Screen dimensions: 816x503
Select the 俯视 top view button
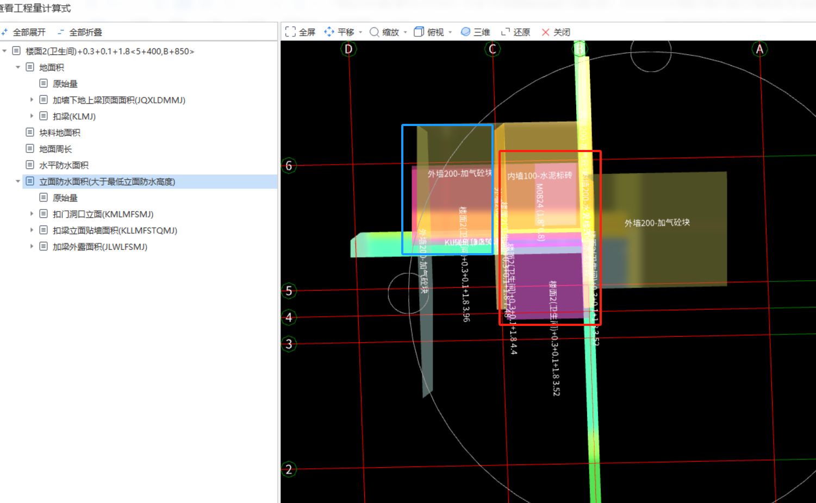click(429, 32)
